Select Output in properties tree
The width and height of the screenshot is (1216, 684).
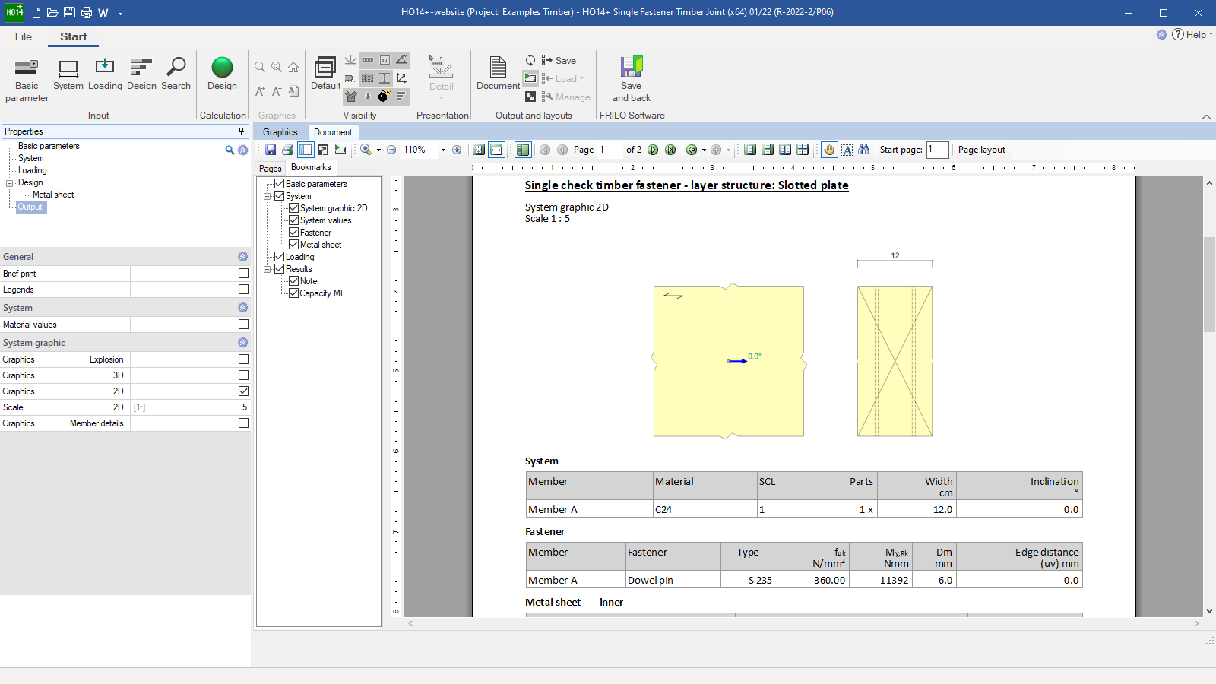[30, 207]
